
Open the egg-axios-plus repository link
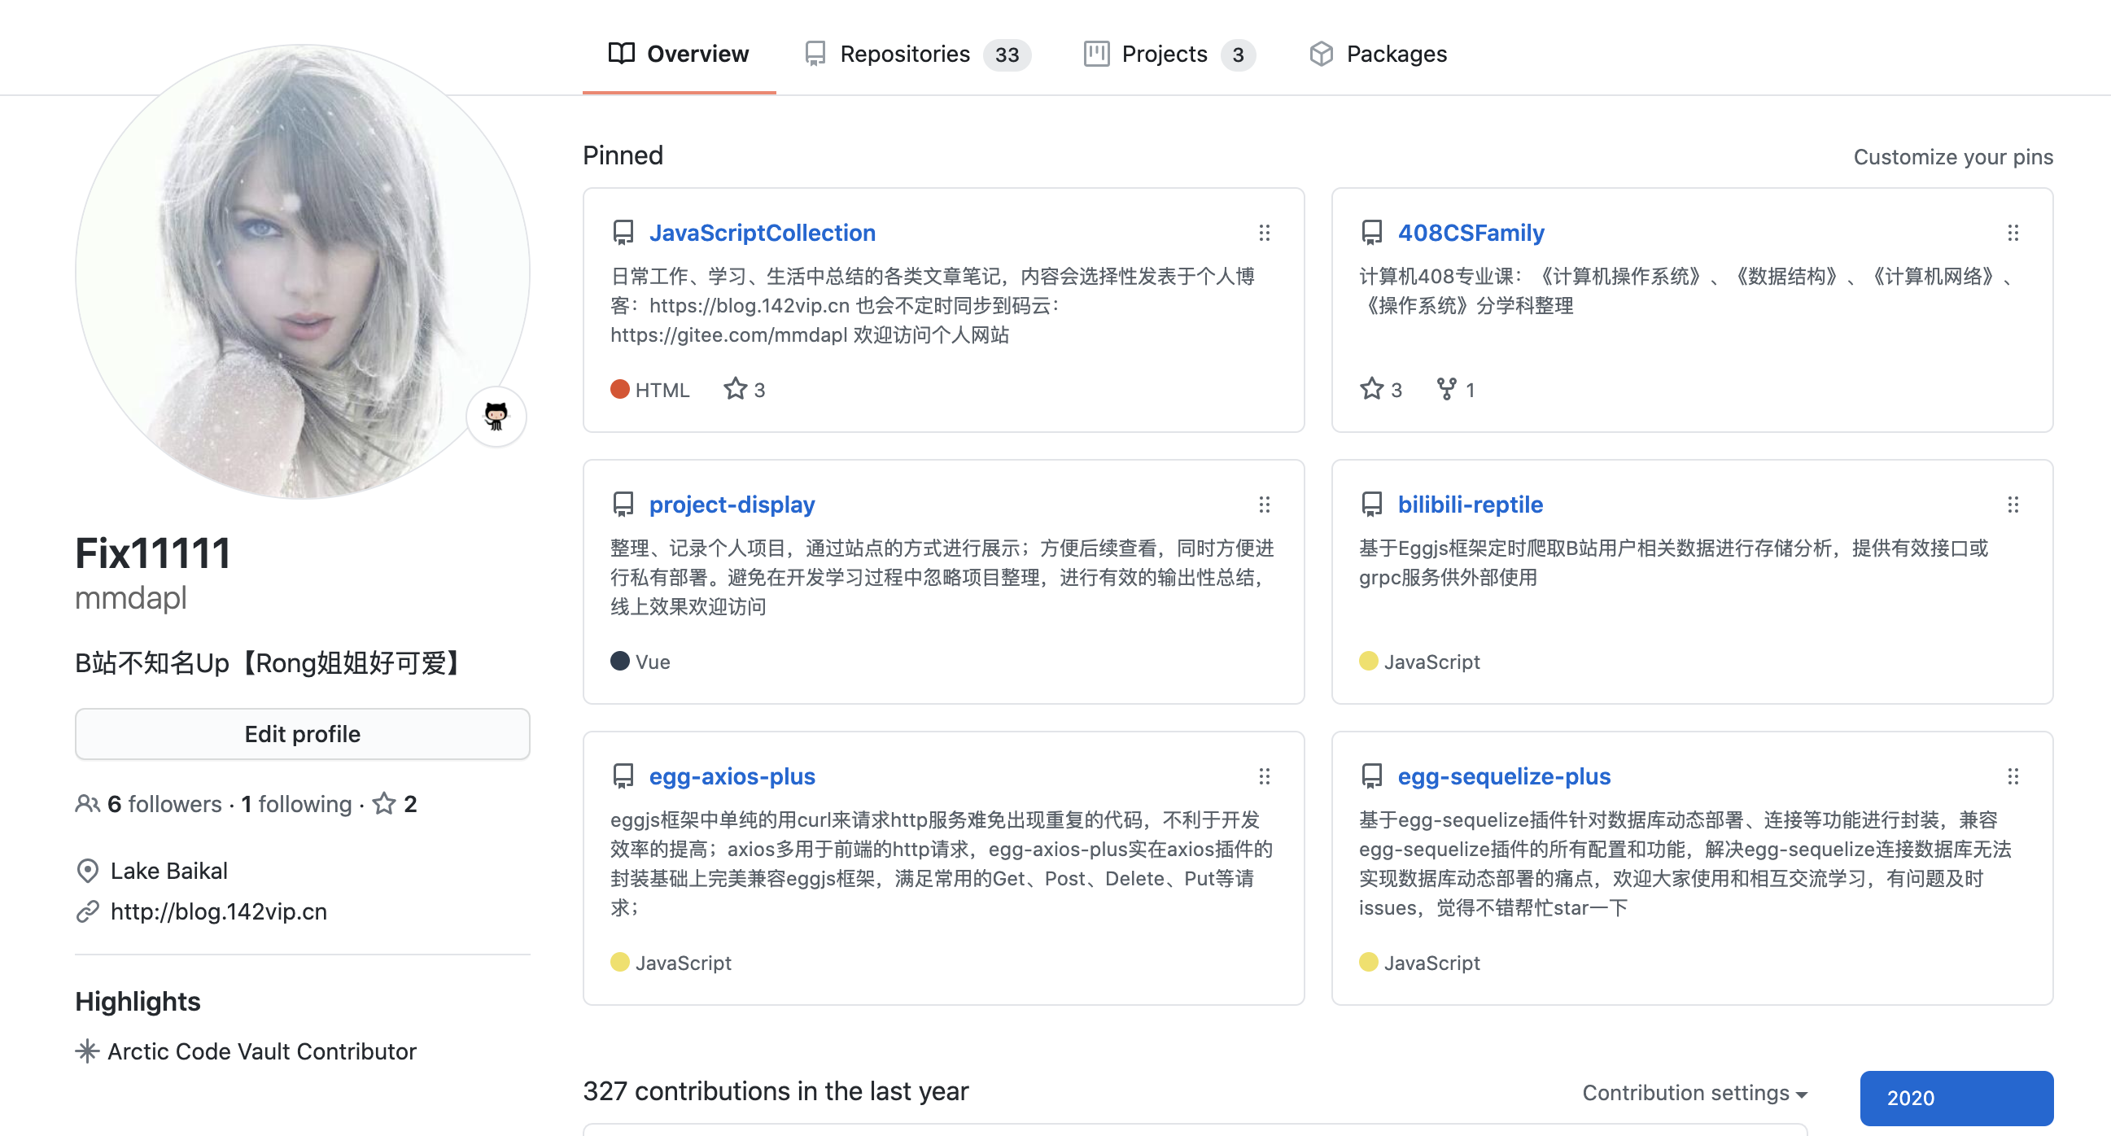(x=731, y=776)
